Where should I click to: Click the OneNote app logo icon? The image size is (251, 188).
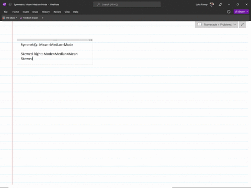click(x=5, y=5)
